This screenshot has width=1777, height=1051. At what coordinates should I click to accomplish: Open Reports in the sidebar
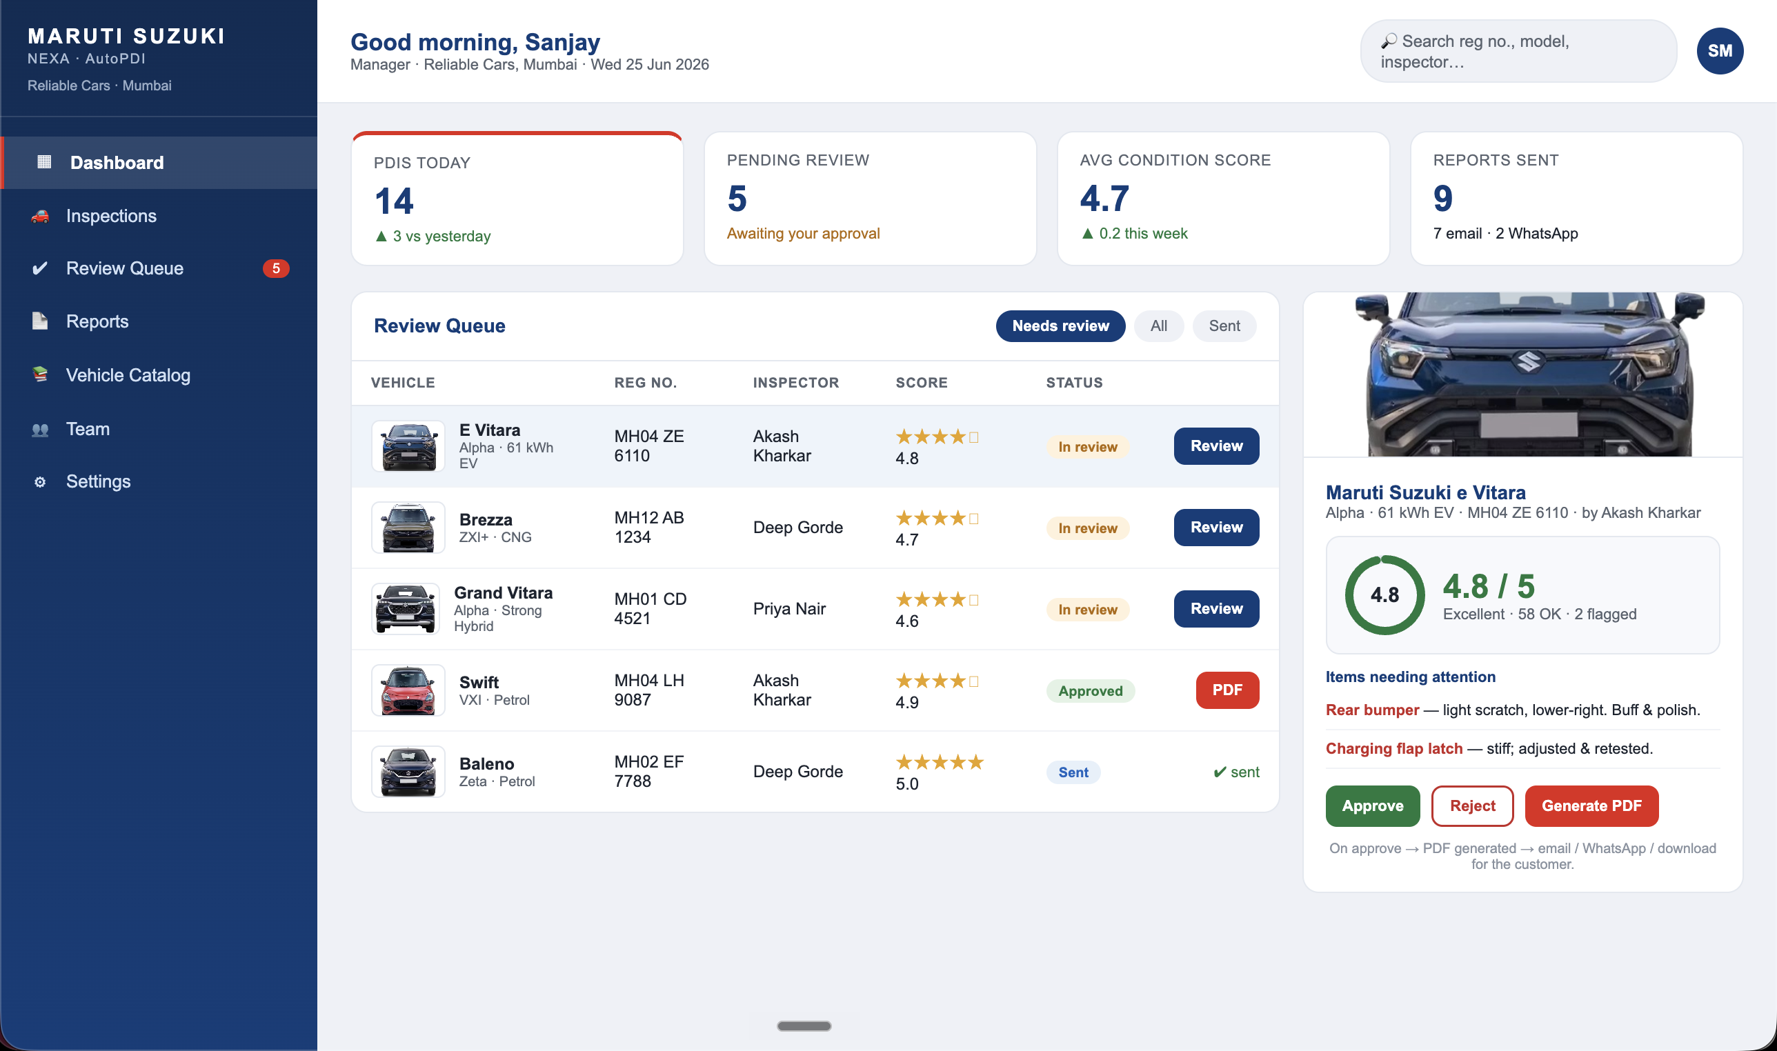tap(159, 321)
